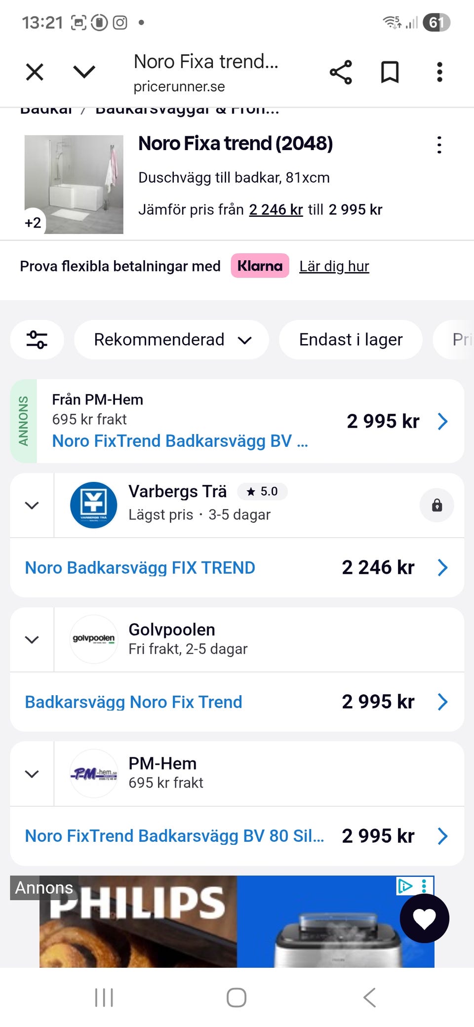The width and height of the screenshot is (474, 1027).
Task: Open product options three-dot menu
Action: pyautogui.click(x=439, y=145)
